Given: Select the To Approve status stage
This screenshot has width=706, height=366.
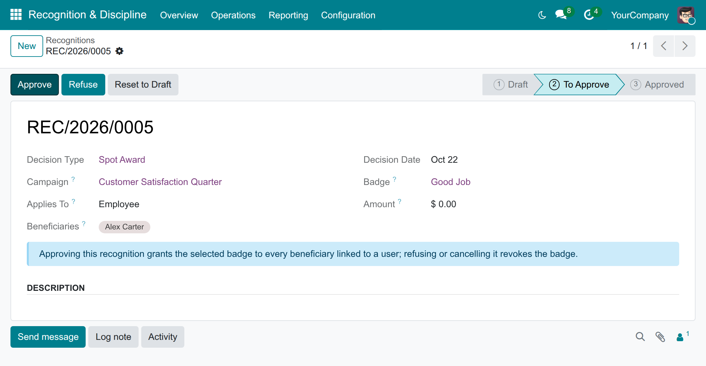Looking at the screenshot, I should (x=579, y=85).
